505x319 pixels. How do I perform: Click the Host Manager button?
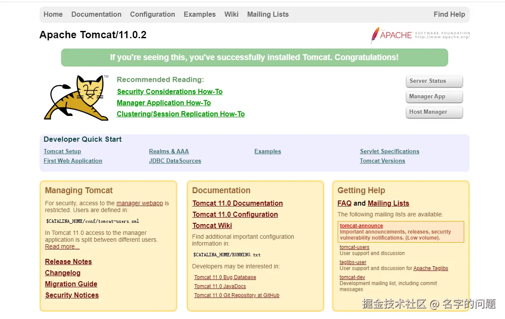click(x=434, y=112)
